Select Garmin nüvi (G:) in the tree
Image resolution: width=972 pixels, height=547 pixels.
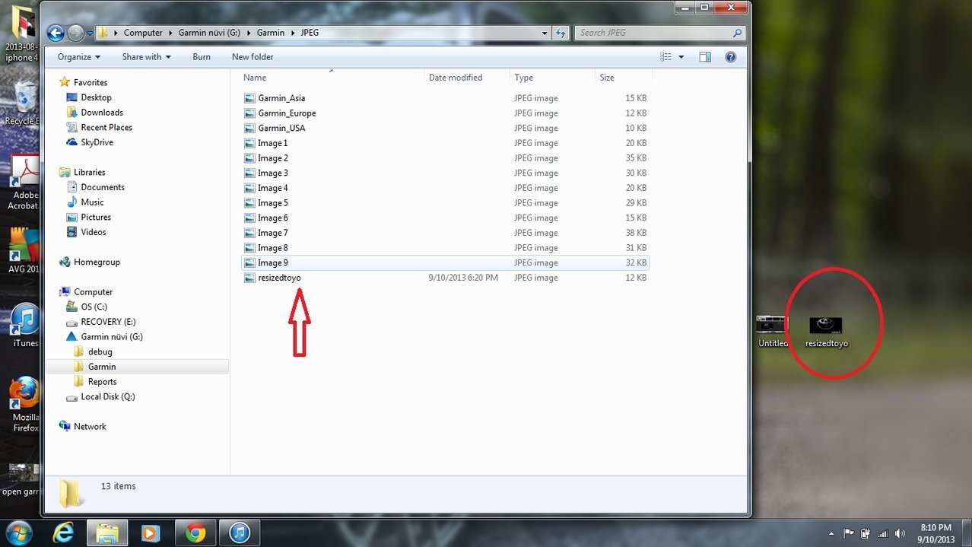coord(112,336)
